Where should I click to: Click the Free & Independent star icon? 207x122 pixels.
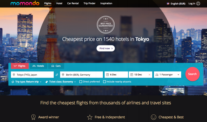click(x=90, y=117)
